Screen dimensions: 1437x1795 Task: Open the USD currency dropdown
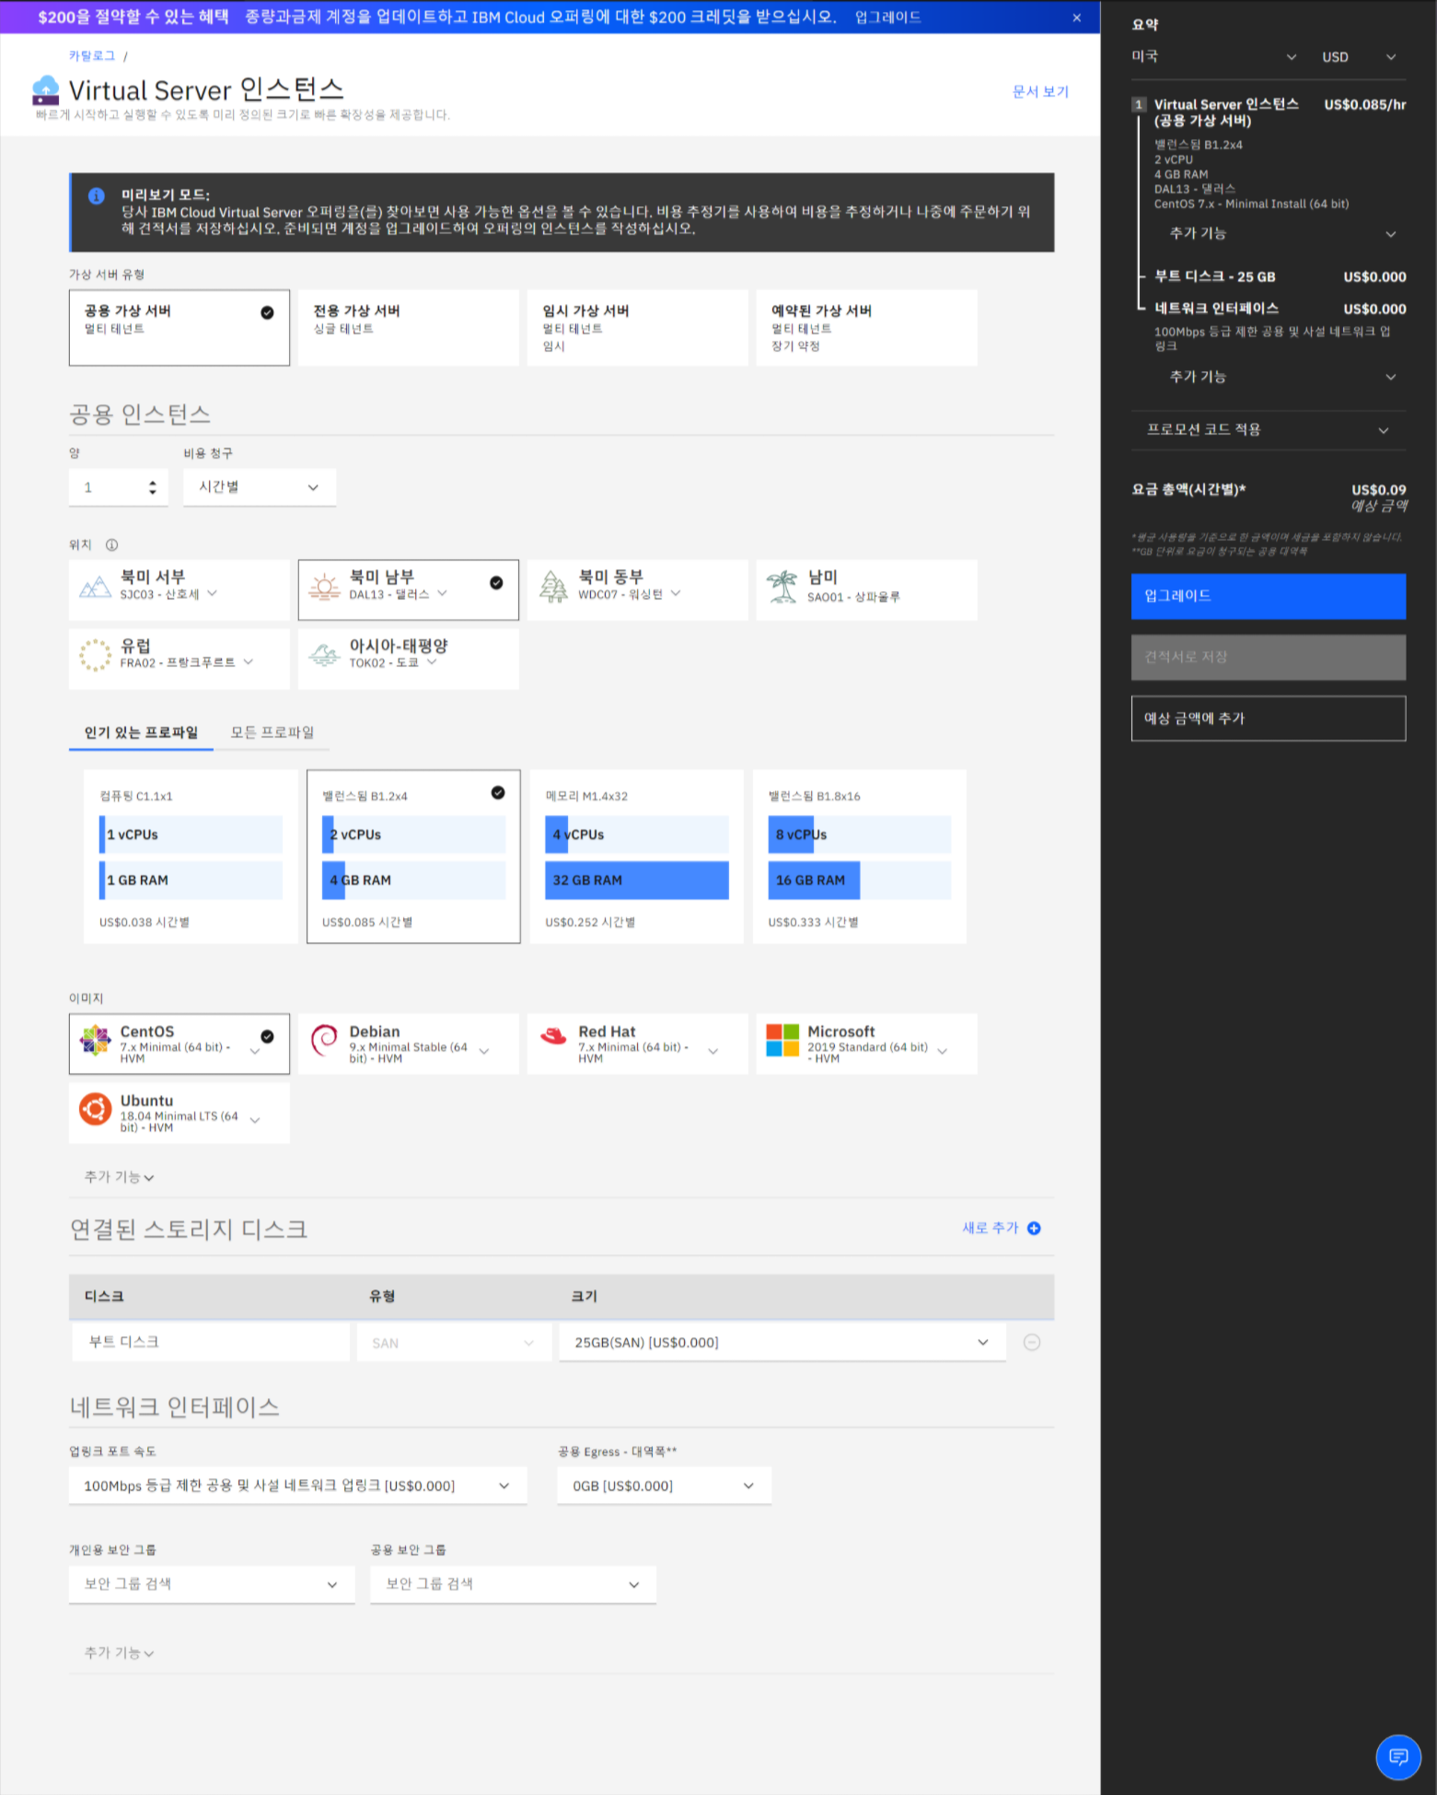click(1359, 57)
